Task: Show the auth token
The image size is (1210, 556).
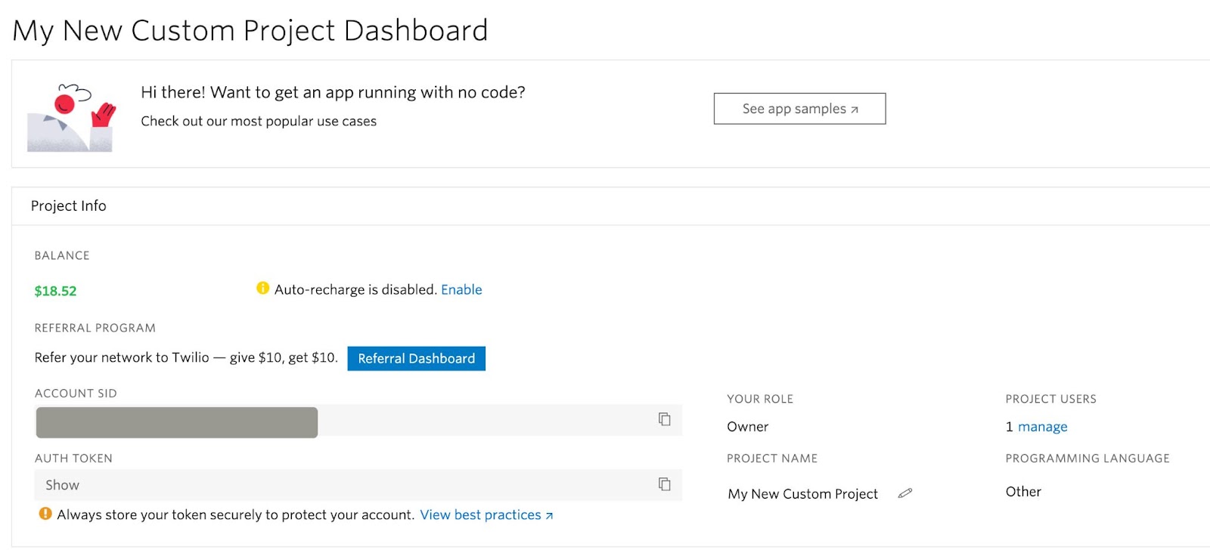Action: click(x=62, y=485)
